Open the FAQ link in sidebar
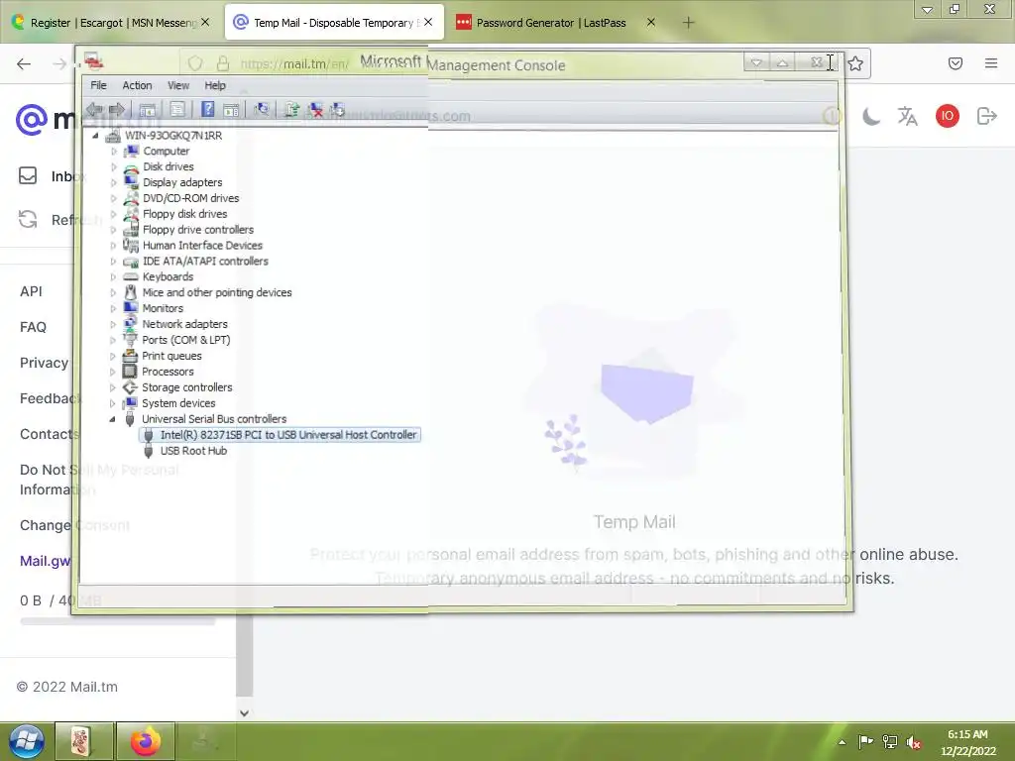 (33, 327)
